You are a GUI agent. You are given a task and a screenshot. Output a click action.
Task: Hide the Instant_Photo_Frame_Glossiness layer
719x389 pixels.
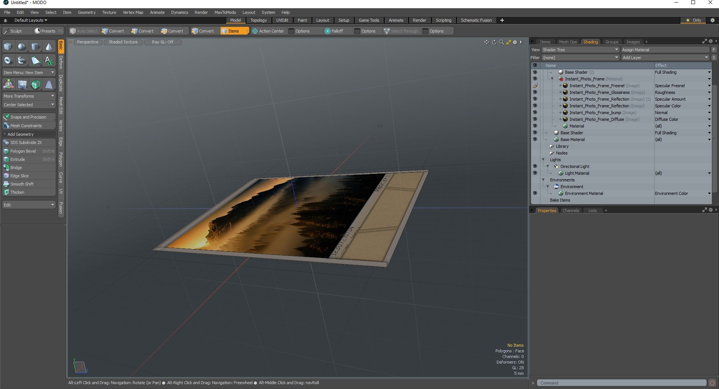coord(535,92)
